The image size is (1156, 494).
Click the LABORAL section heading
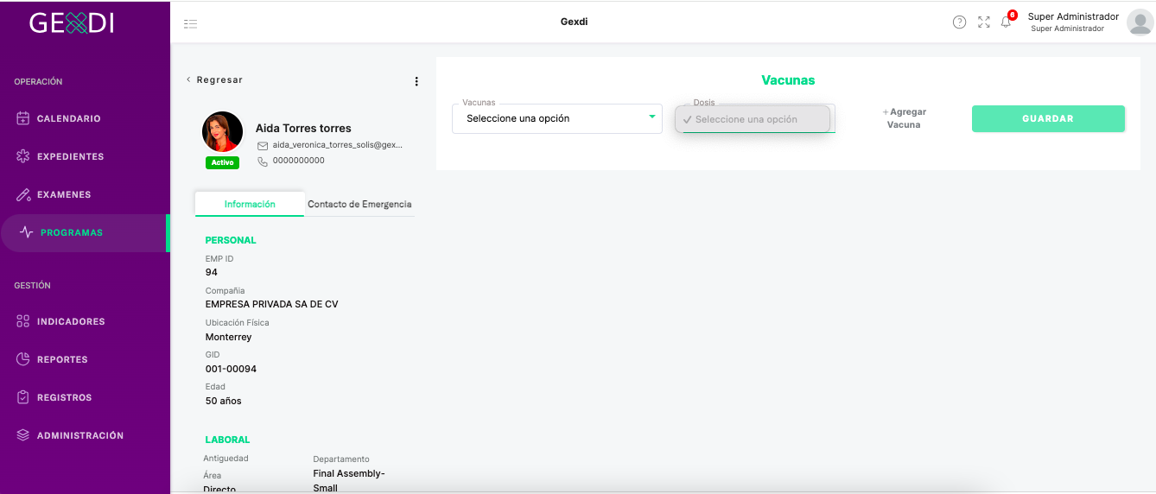[227, 440]
